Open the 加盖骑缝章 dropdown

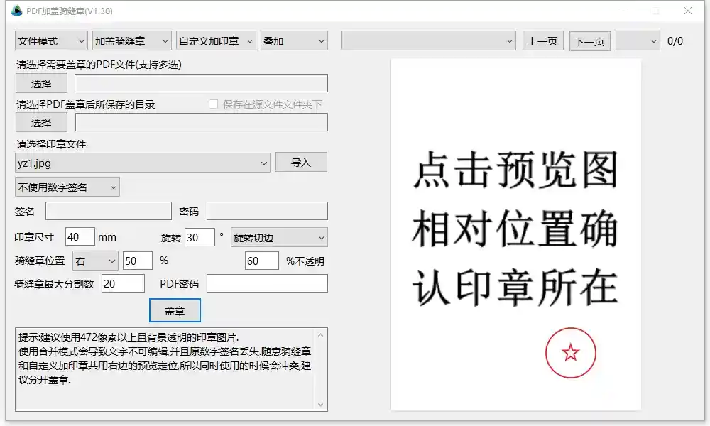[131, 41]
